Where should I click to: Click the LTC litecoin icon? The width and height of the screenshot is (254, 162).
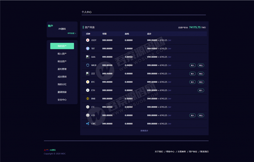click(x=88, y=107)
